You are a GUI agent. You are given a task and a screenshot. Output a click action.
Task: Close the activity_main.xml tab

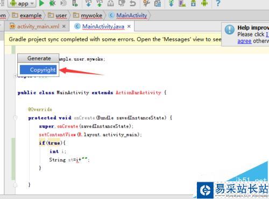tap(64, 26)
